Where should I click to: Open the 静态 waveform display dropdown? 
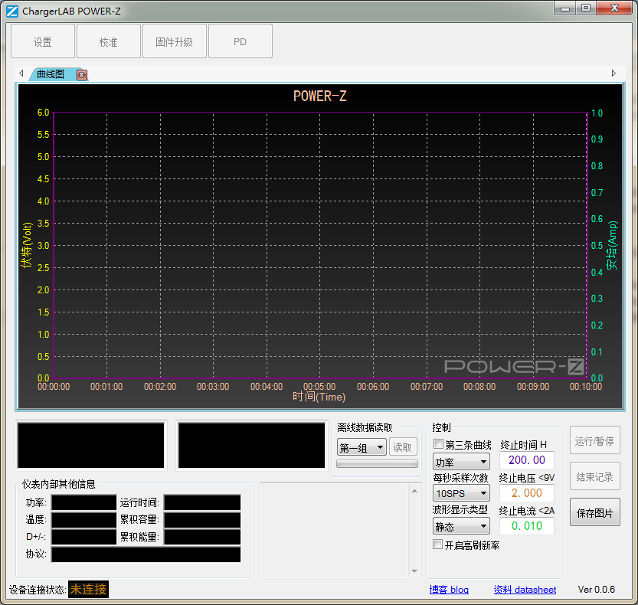tap(460, 525)
